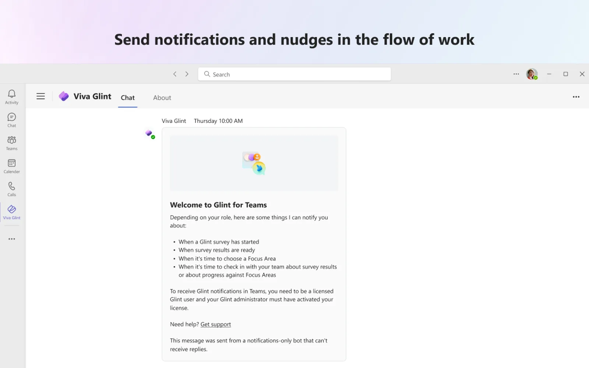Click the Thursday 10:00 AM timestamp

pyautogui.click(x=218, y=121)
